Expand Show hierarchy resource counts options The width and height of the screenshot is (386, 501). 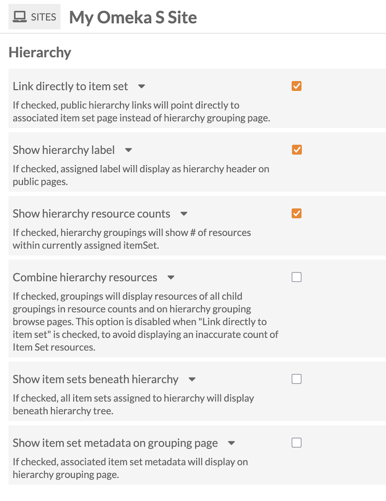pyautogui.click(x=184, y=214)
